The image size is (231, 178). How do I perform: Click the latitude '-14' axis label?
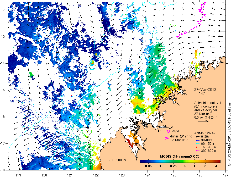(x=2, y=63)
